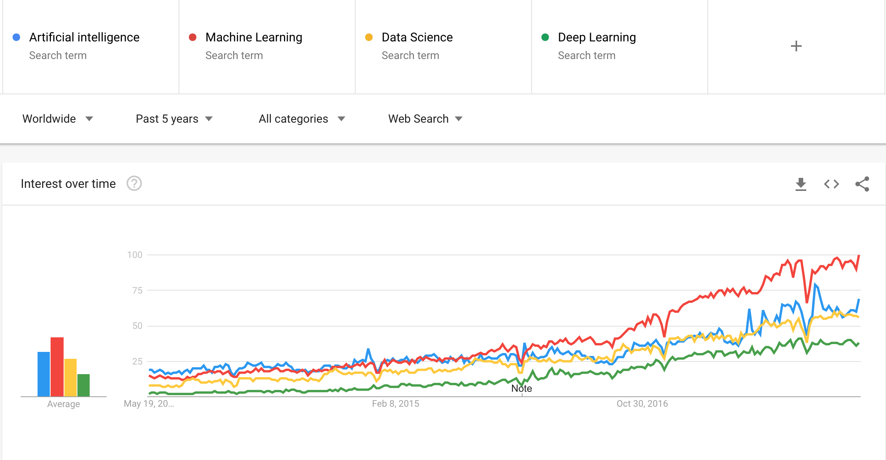Open the All categories dropdown
Image resolution: width=886 pixels, height=460 pixels.
point(302,119)
